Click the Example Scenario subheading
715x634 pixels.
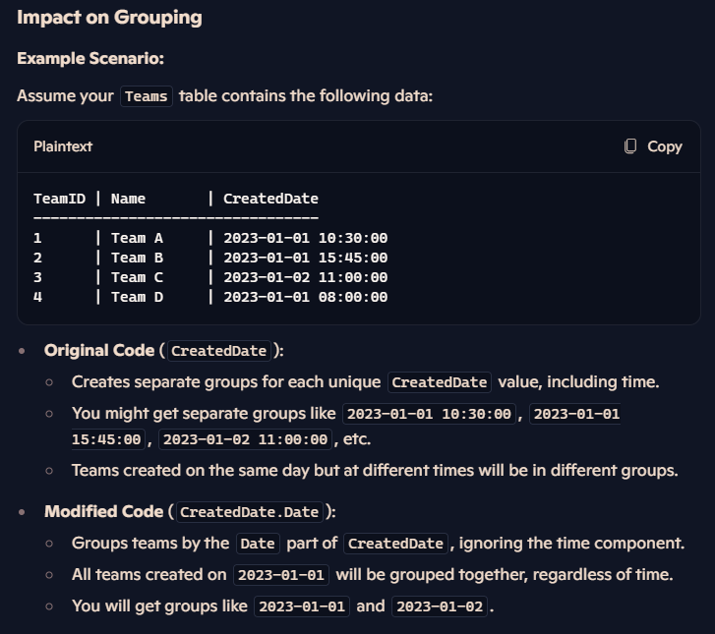click(90, 58)
